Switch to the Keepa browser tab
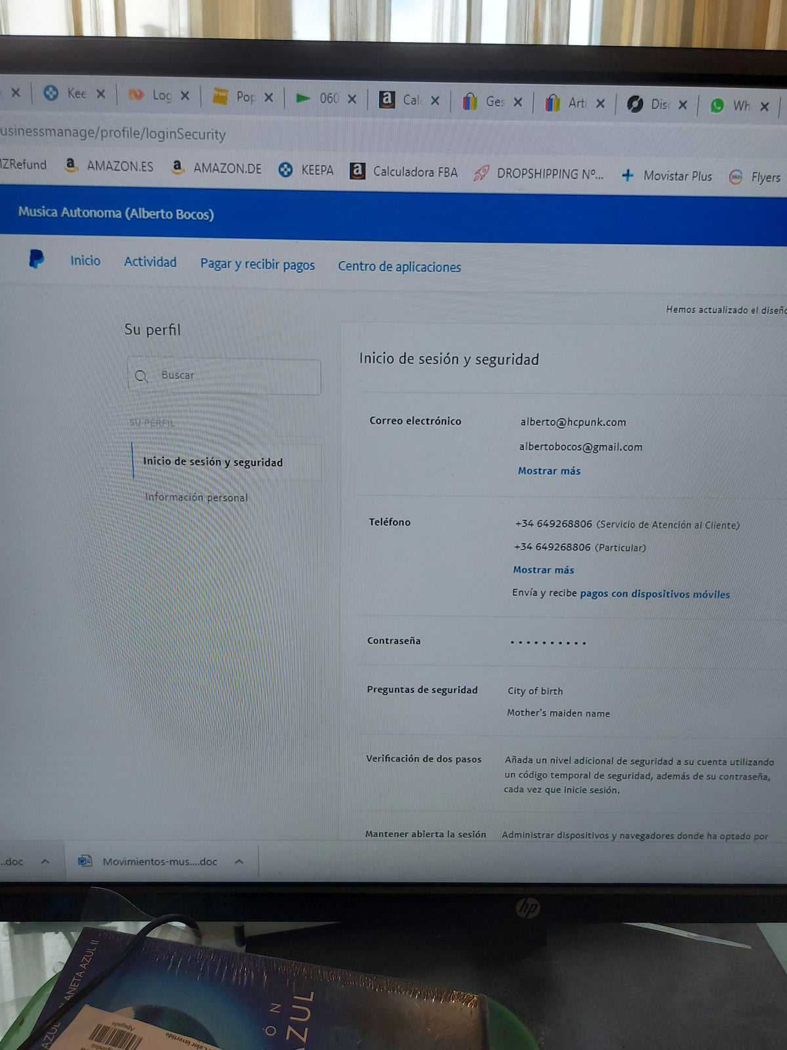 64,93
